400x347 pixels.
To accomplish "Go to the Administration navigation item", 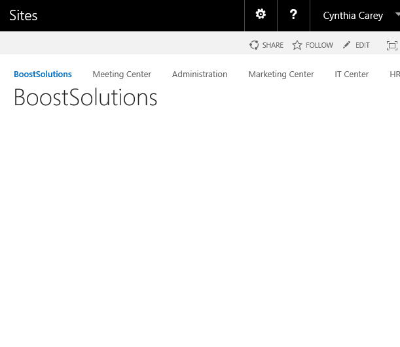I will (200, 74).
